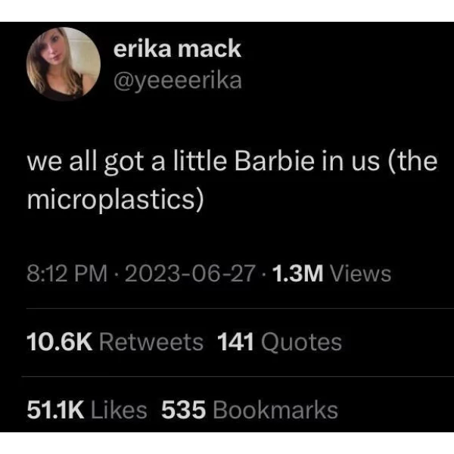Click the display name erika mack

[177, 48]
